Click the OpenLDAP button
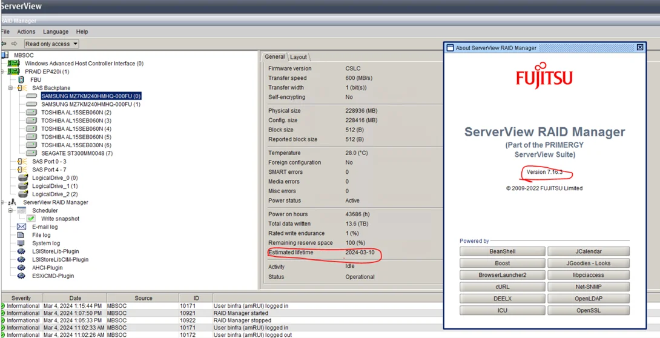660x338 pixels. 589,299
